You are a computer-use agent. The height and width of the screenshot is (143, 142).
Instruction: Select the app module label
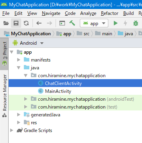point(28,52)
